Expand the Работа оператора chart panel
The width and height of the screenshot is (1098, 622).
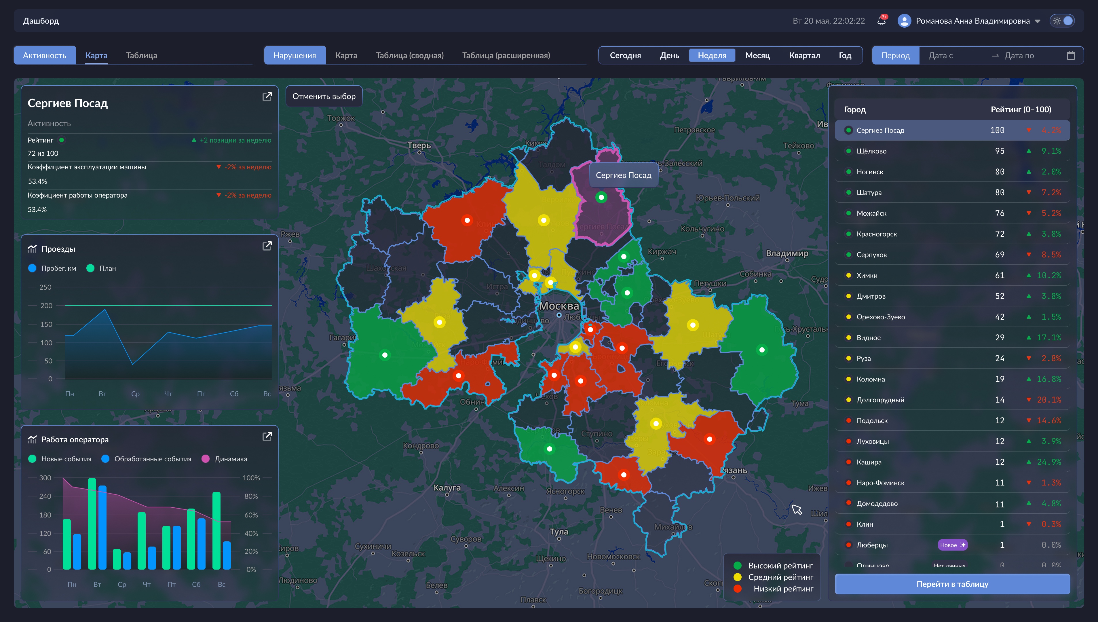[267, 436]
